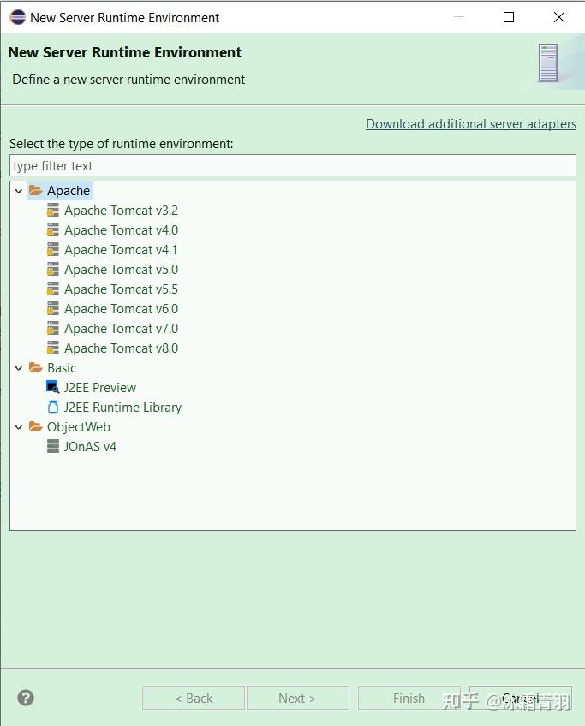Select Apache Tomcat v4.1 runtime
The height and width of the screenshot is (726, 585).
pos(121,250)
